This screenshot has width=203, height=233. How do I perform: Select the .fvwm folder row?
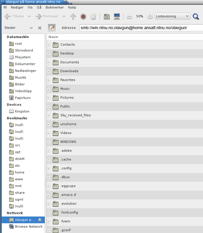(125, 222)
